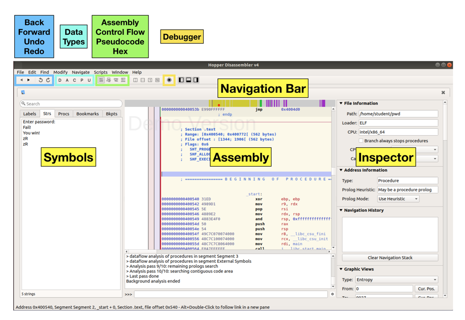
Task: Mark selection as Undefined type (U)
Action: point(89,80)
